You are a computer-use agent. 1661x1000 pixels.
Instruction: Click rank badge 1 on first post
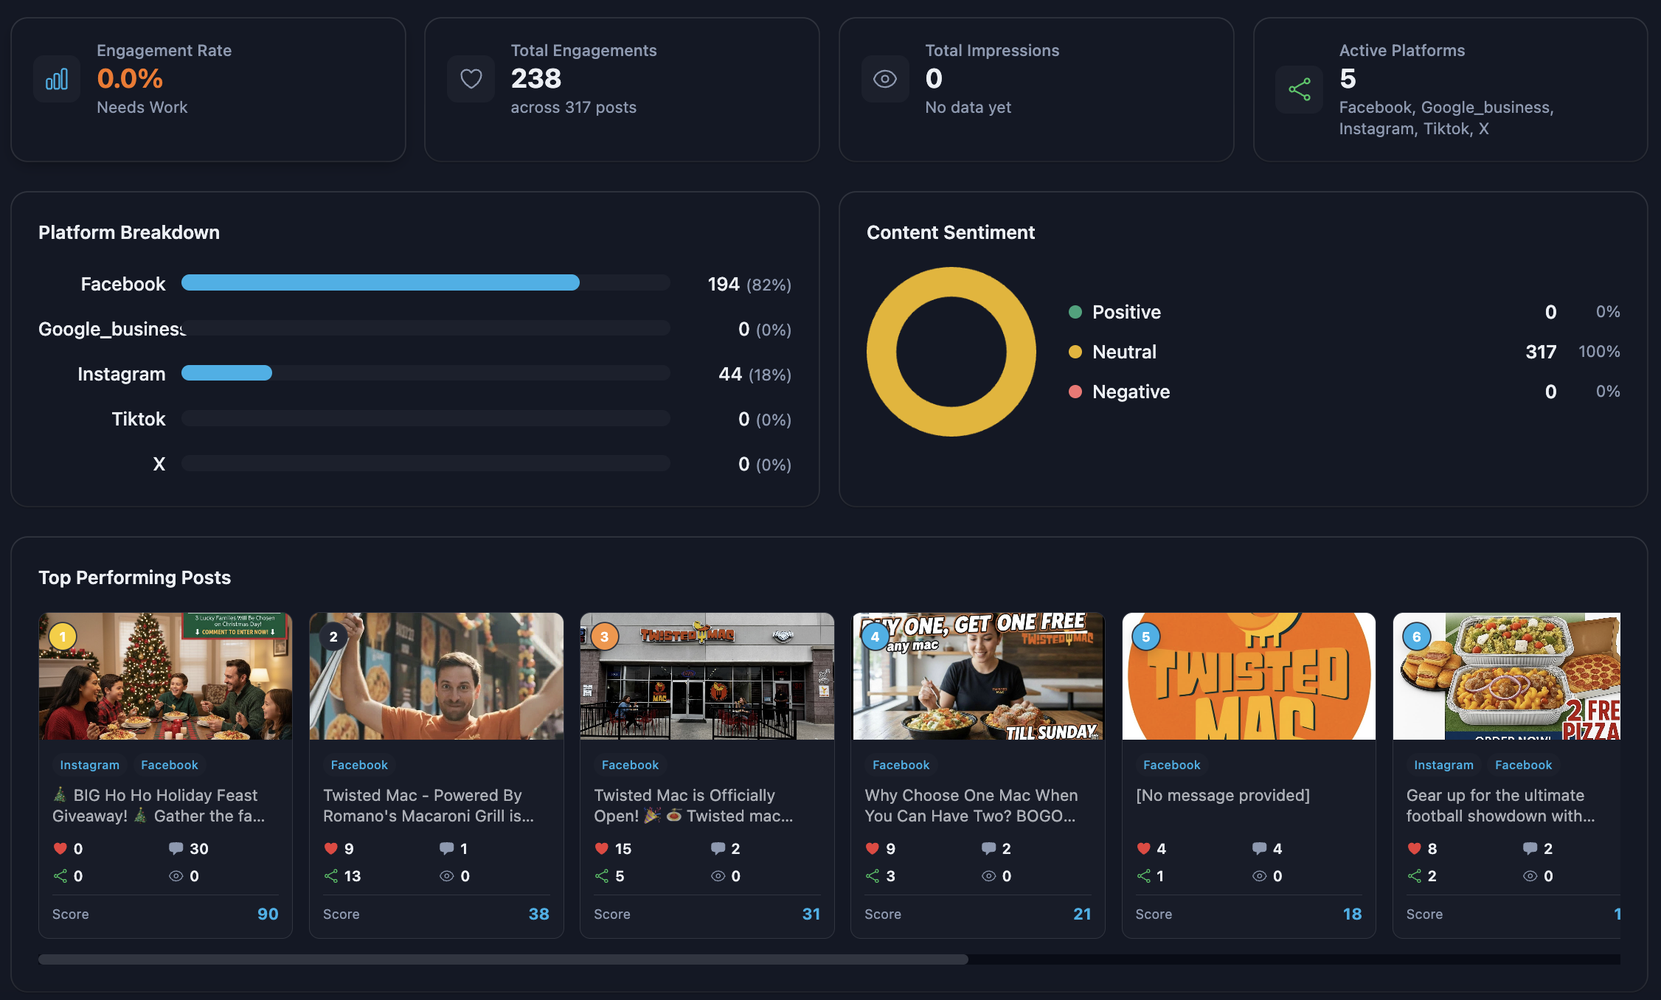pyautogui.click(x=63, y=636)
